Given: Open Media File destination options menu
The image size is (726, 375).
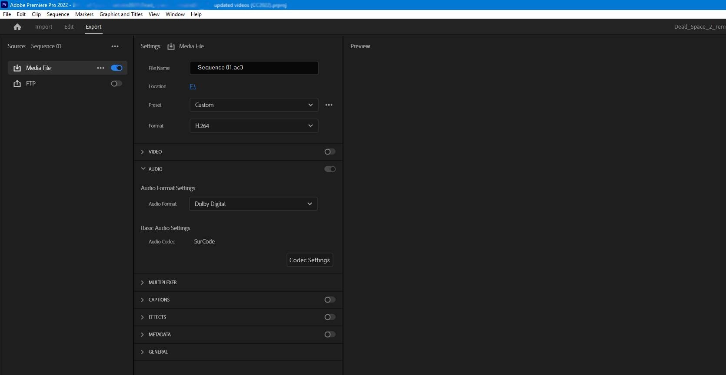Looking at the screenshot, I should [x=101, y=68].
